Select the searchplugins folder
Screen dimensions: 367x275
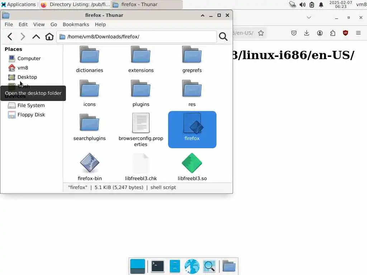pos(89,127)
